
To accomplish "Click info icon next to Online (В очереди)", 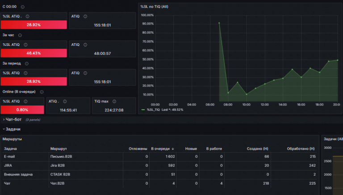I will (x=42, y=92).
